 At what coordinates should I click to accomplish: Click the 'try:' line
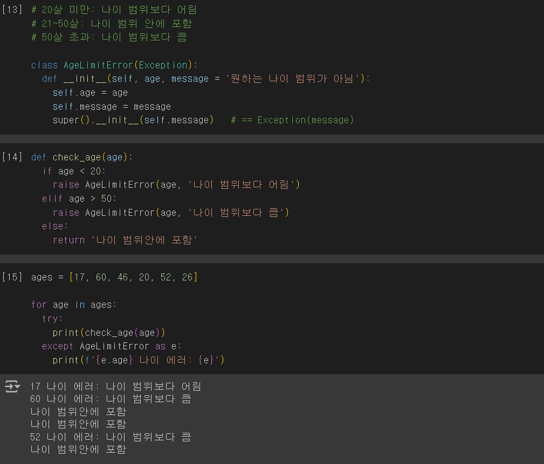52,319
